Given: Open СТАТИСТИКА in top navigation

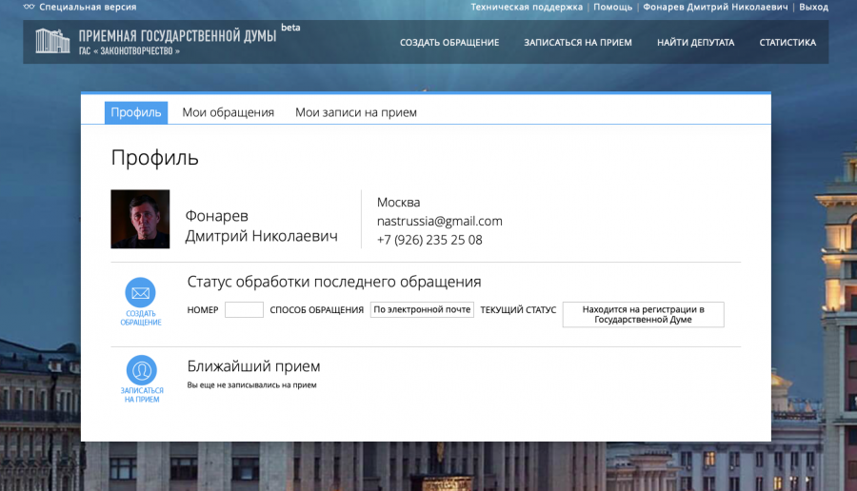Looking at the screenshot, I should [x=787, y=43].
